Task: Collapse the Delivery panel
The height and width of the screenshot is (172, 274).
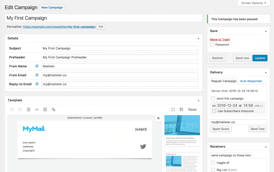Action: pyautogui.click(x=265, y=72)
